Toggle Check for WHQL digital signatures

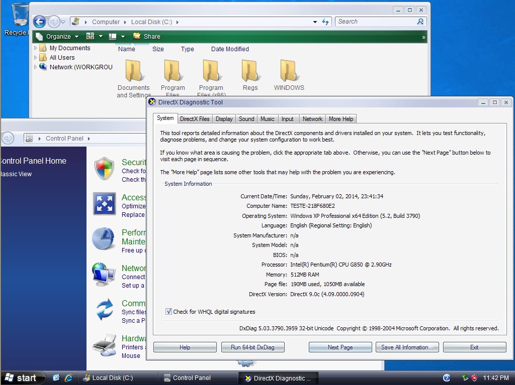click(x=168, y=312)
